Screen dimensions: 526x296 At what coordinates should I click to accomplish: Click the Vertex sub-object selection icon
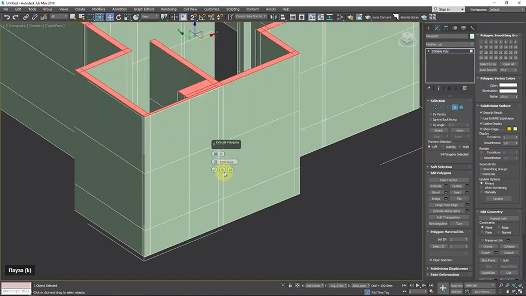click(x=435, y=107)
